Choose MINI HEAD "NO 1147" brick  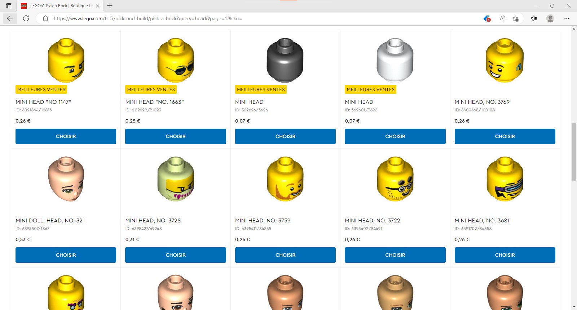coord(66,136)
